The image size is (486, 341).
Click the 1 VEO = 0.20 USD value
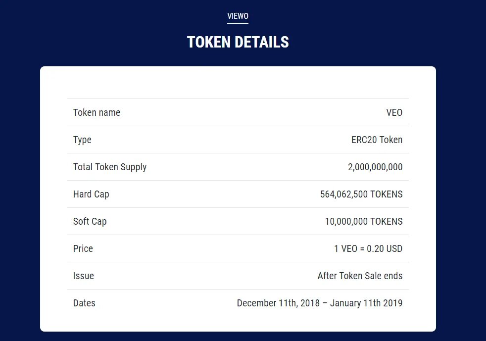click(x=368, y=248)
